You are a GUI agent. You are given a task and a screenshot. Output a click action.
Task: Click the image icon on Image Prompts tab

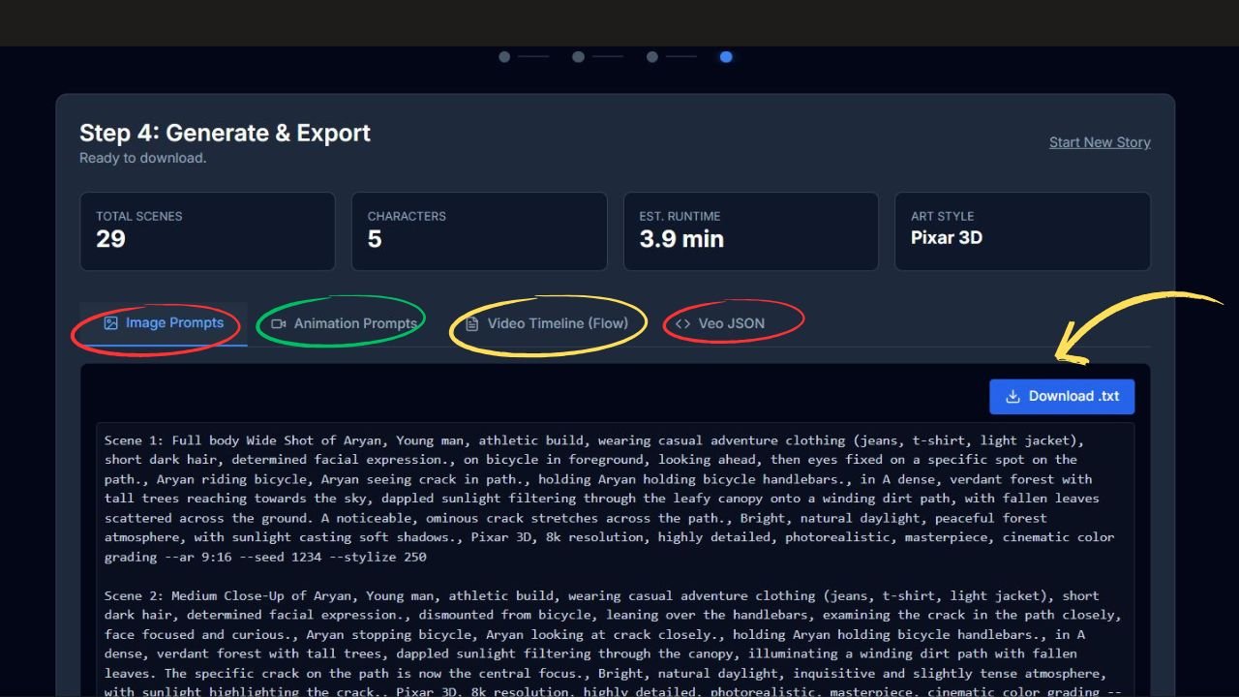(109, 324)
